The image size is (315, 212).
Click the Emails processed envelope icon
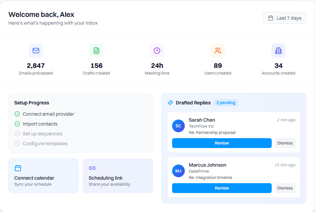click(x=36, y=51)
